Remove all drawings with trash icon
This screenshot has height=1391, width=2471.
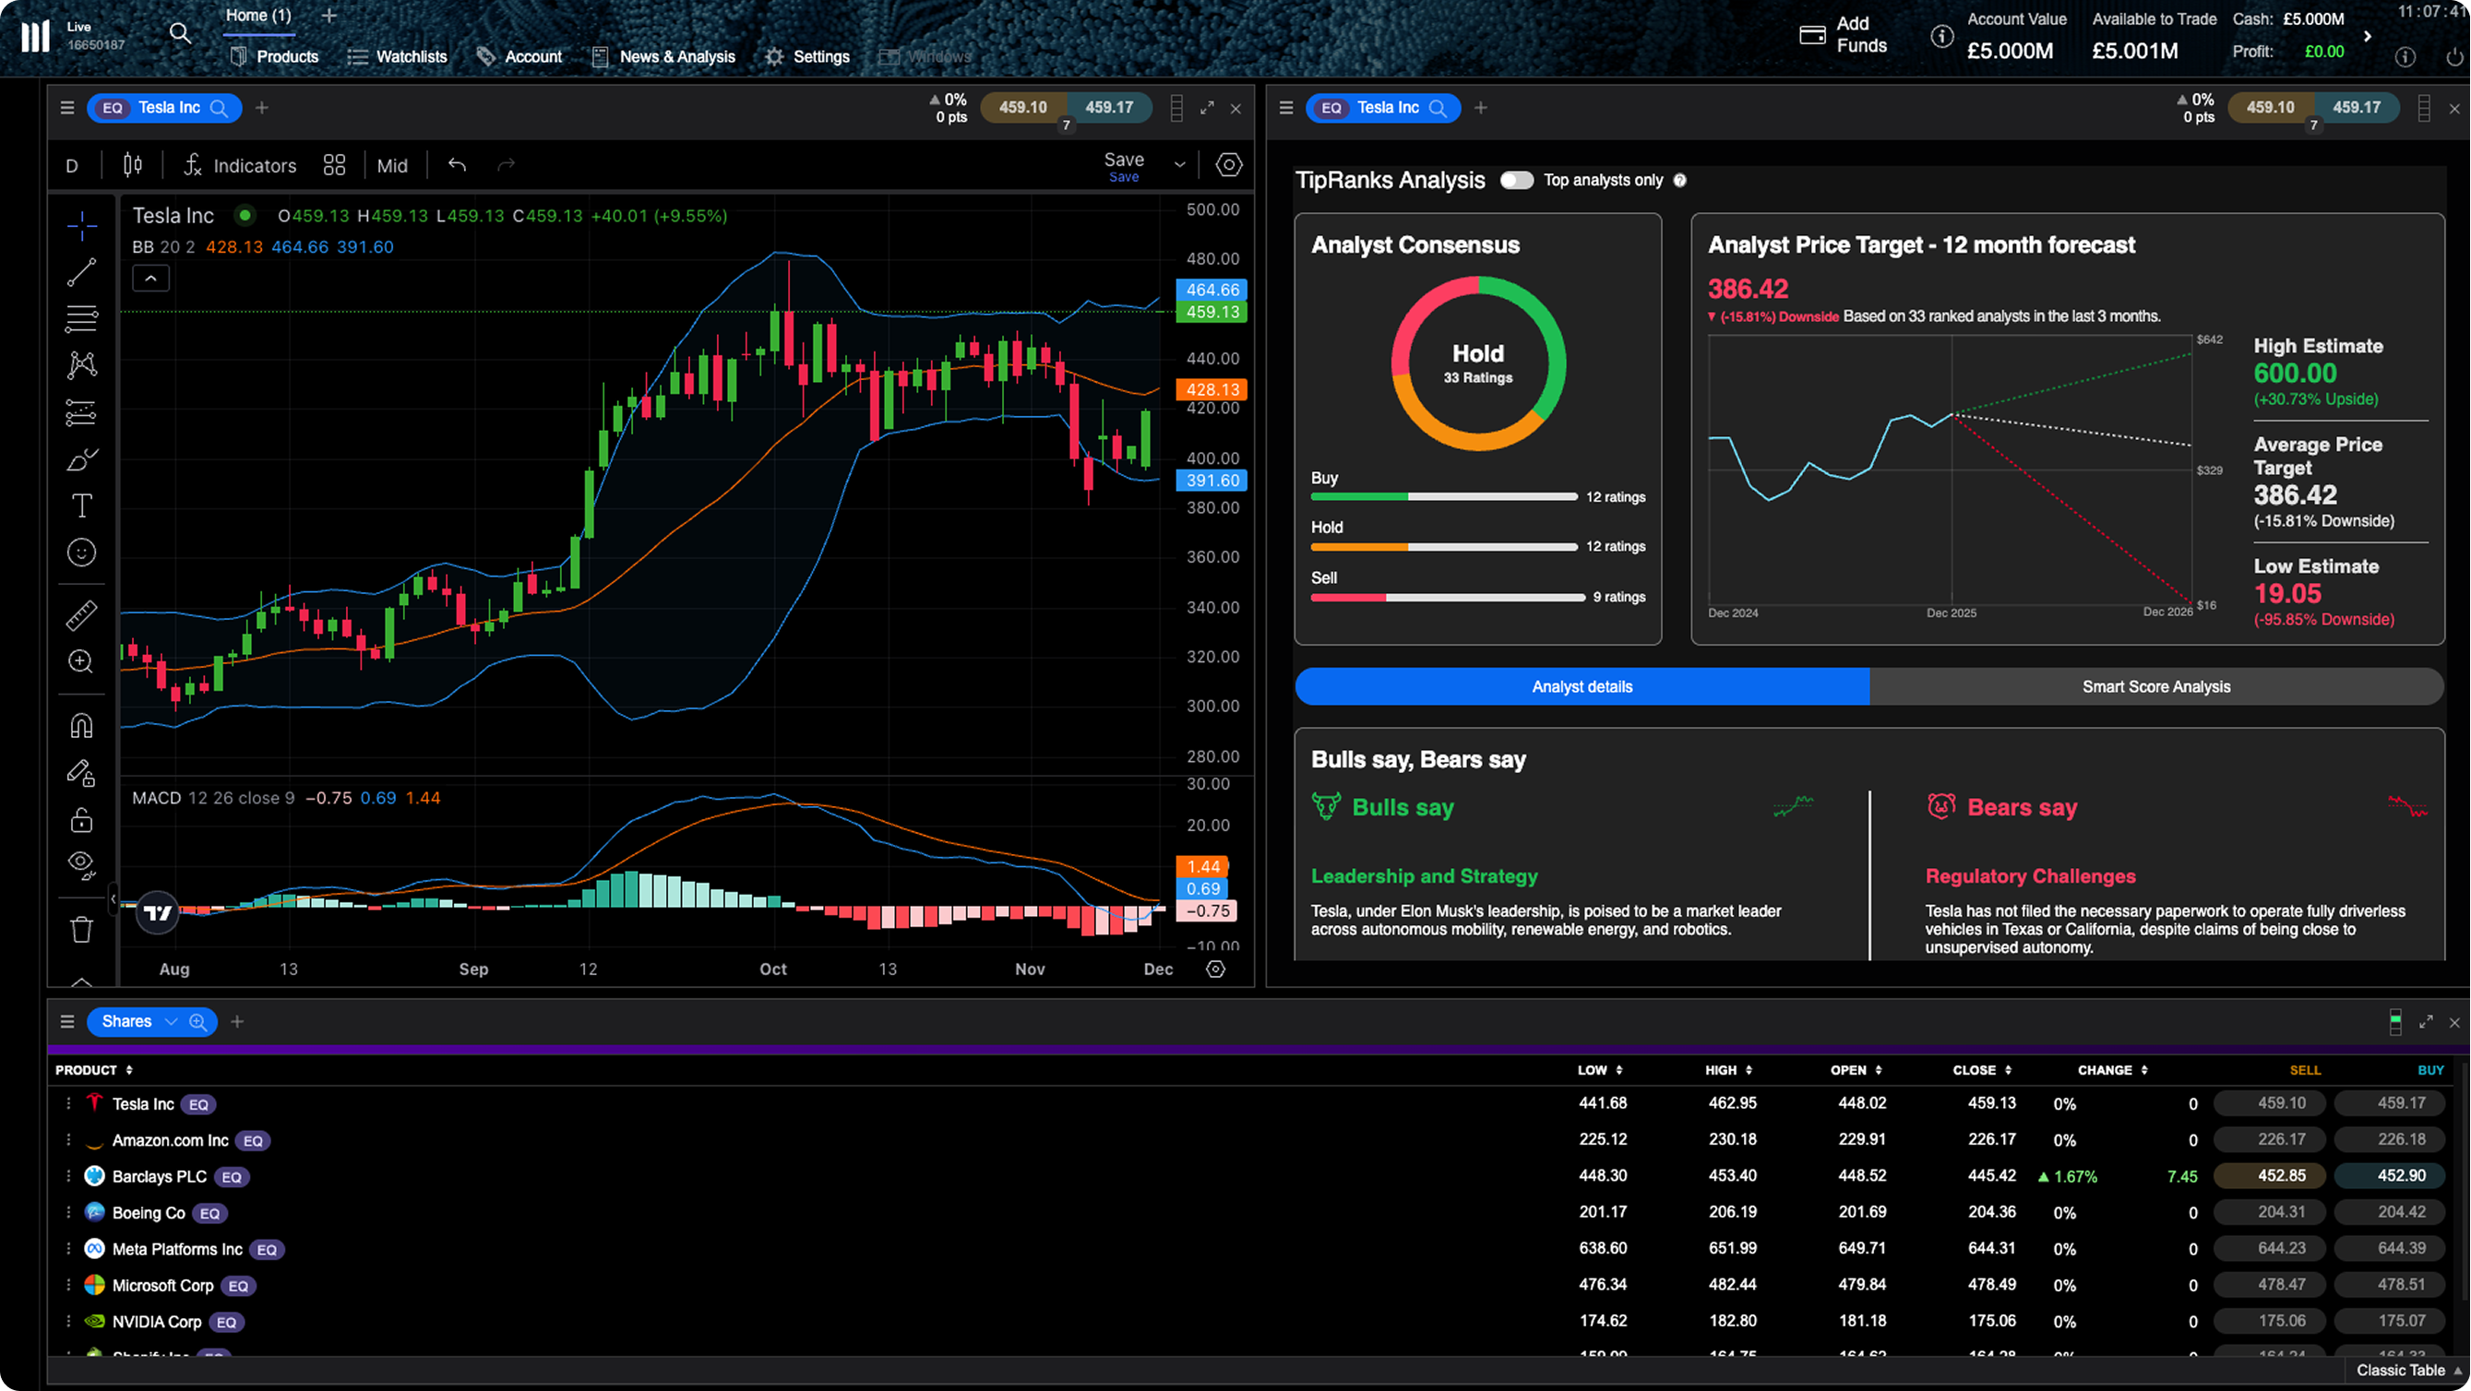81,928
